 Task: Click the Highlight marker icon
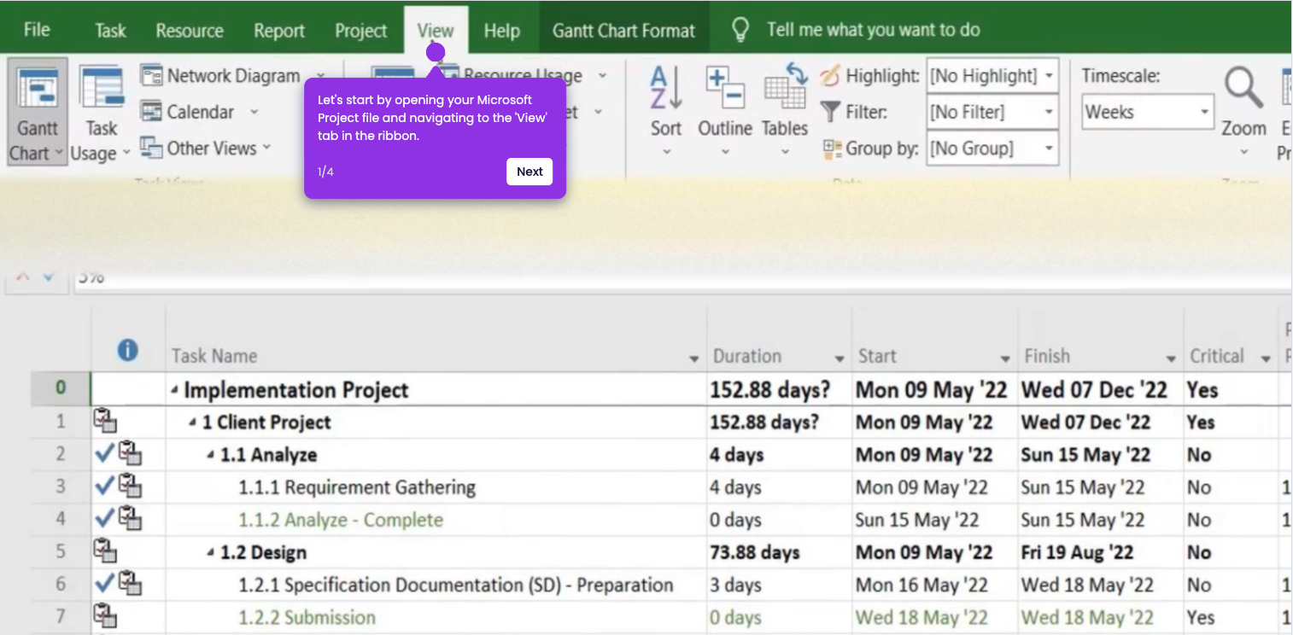point(830,76)
